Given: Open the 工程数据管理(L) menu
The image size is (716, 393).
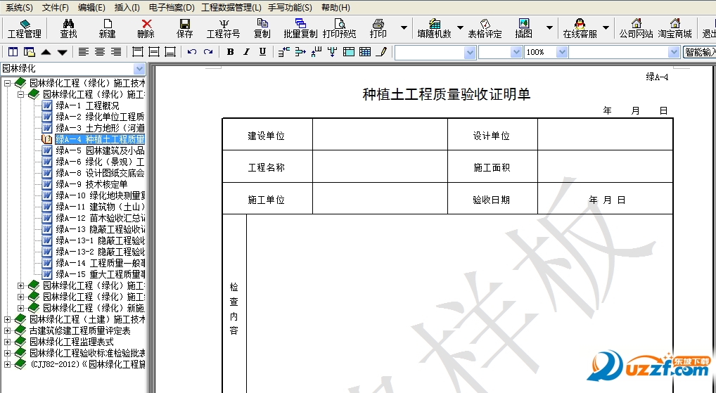Looking at the screenshot, I should click(x=231, y=7).
